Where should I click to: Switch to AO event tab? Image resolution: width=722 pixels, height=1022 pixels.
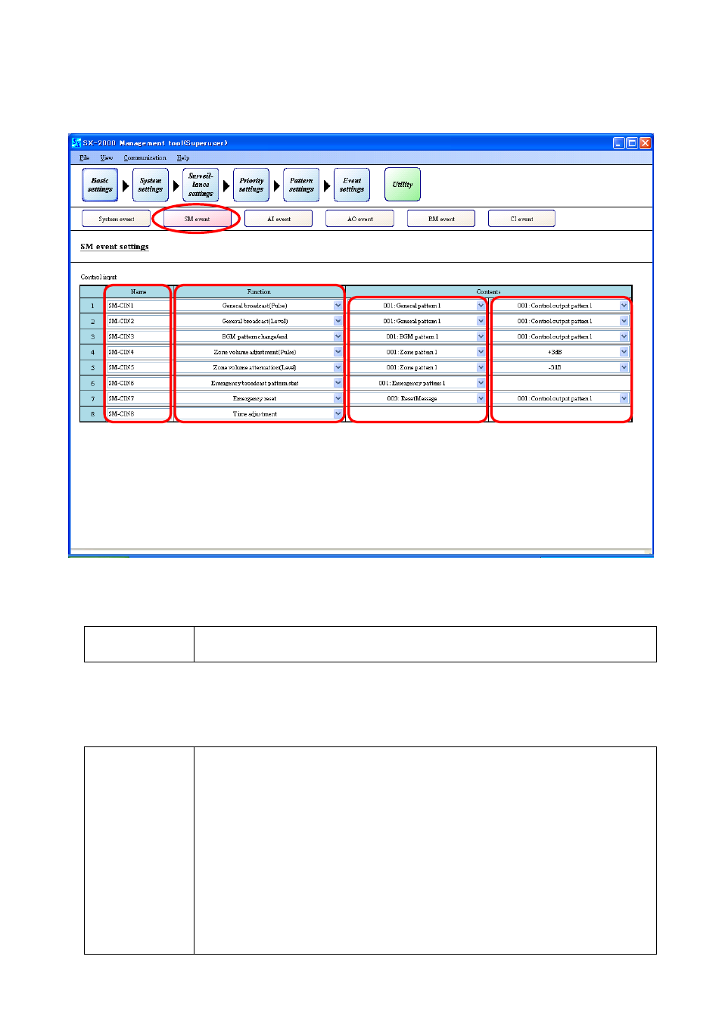tap(359, 219)
